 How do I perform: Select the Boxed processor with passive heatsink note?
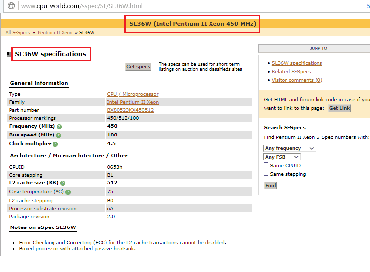(x=77, y=249)
